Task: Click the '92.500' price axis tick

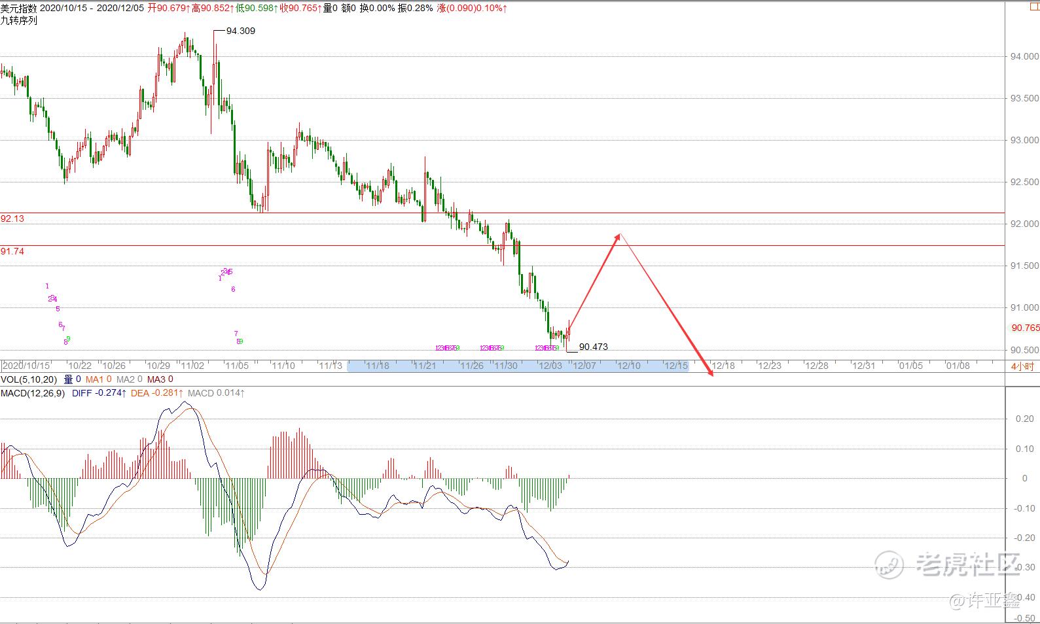Action: 1024,182
